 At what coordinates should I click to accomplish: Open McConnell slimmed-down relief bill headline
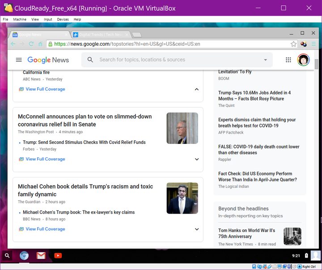[x=85, y=120]
